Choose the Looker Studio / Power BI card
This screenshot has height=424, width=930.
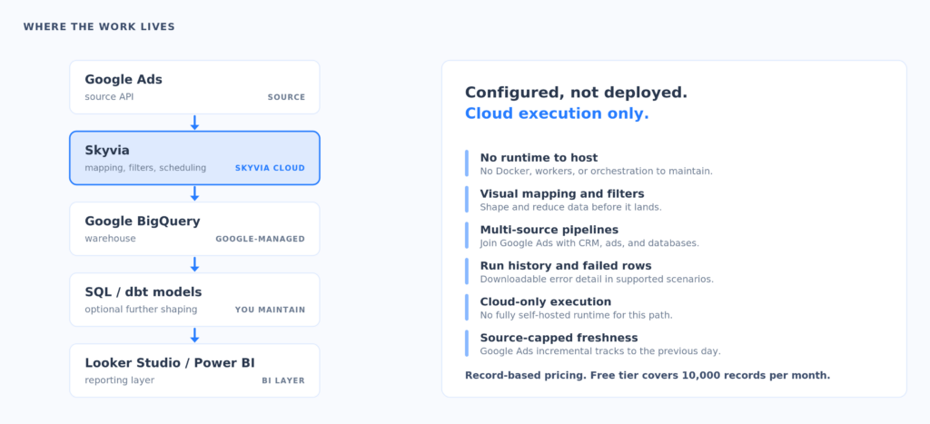click(194, 370)
